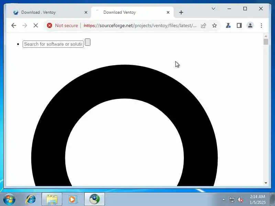Close the "Download . Ventoy" tab
This screenshot has width=275, height=206.
[x=86, y=12]
